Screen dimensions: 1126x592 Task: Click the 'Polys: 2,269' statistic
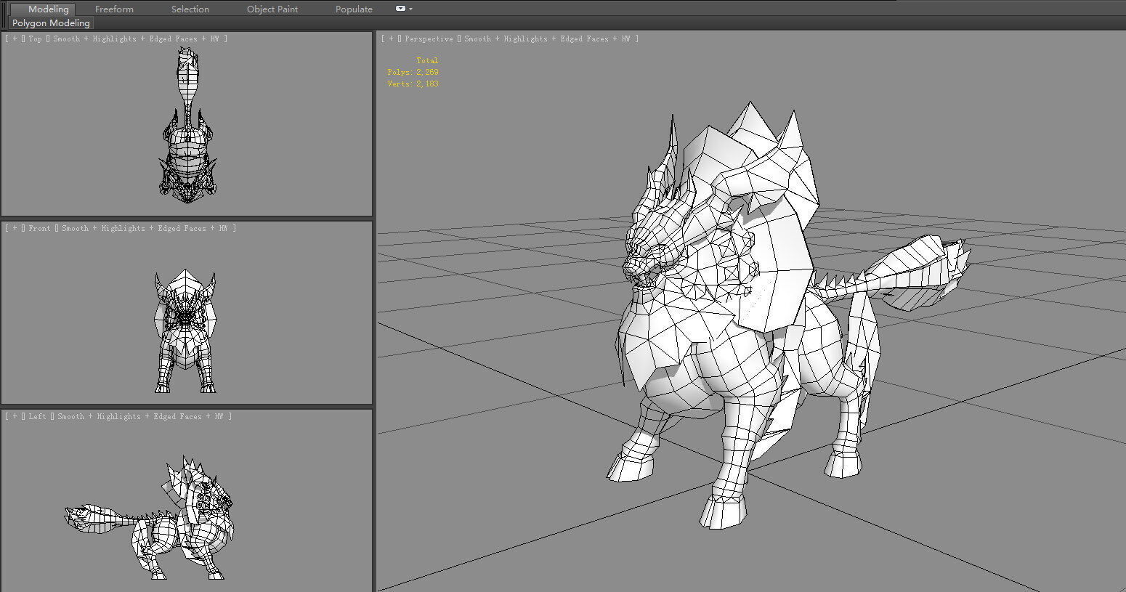[x=413, y=72]
